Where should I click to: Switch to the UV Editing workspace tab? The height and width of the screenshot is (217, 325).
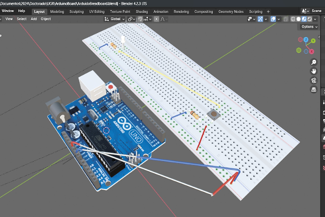click(x=97, y=12)
